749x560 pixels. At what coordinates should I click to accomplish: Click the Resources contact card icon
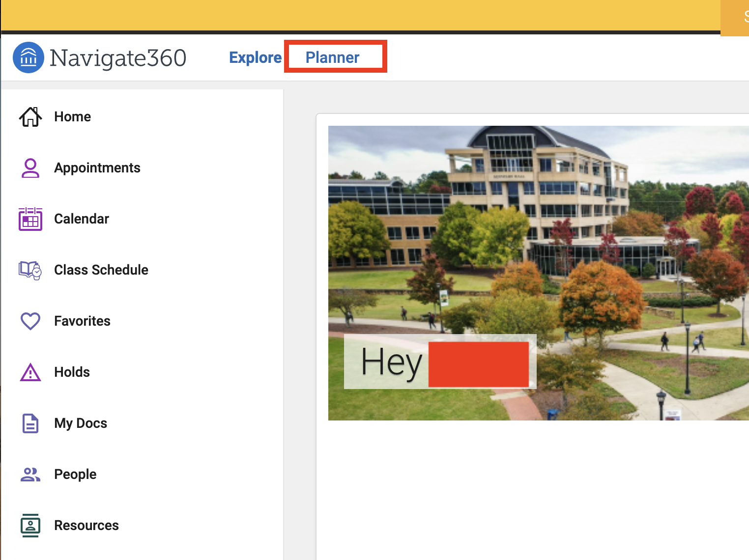pyautogui.click(x=30, y=526)
